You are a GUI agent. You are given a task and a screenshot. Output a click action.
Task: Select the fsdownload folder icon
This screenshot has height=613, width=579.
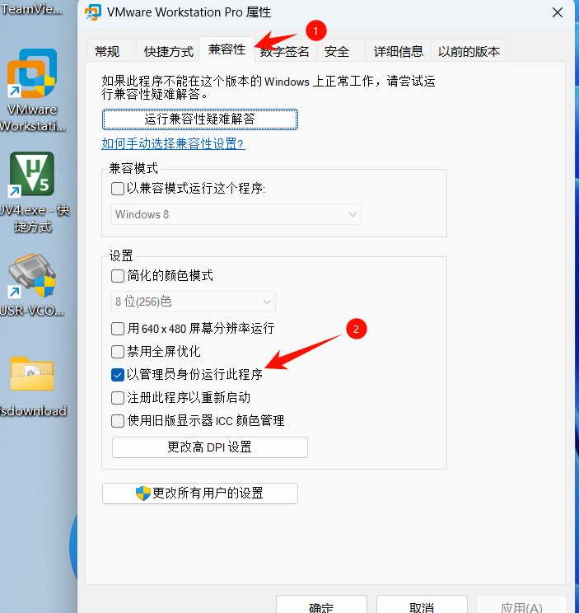(32, 373)
